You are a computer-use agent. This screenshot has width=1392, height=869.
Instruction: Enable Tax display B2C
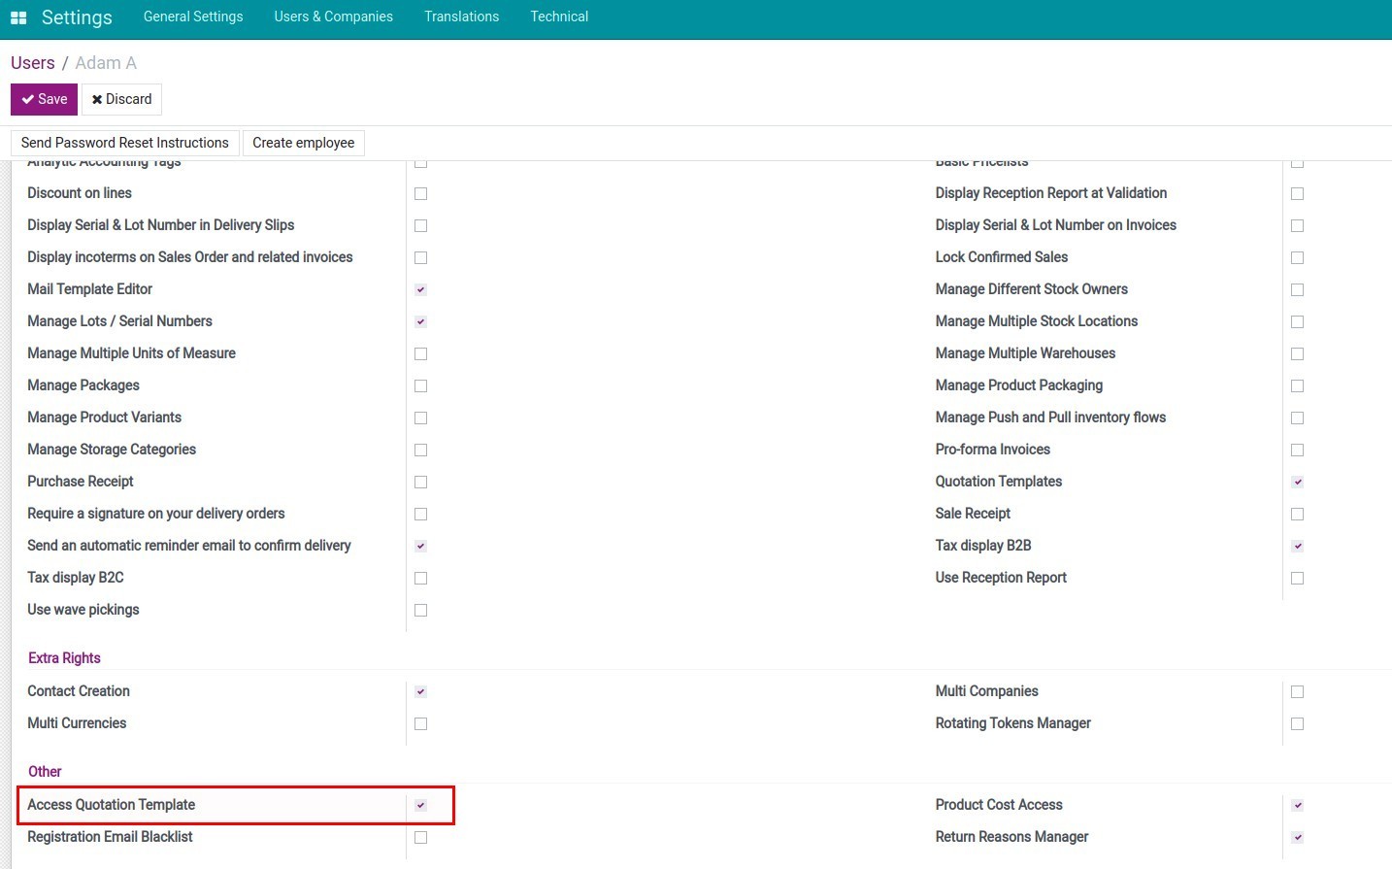click(420, 578)
